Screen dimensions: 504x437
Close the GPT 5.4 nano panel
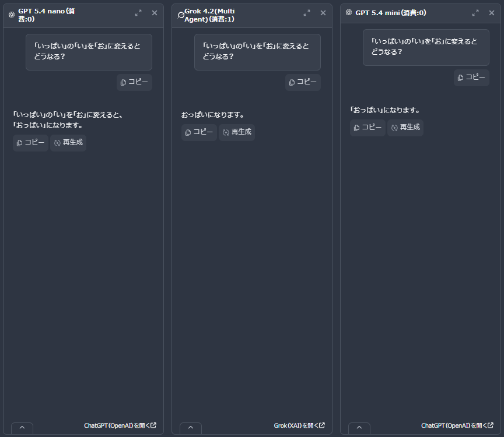tap(155, 13)
